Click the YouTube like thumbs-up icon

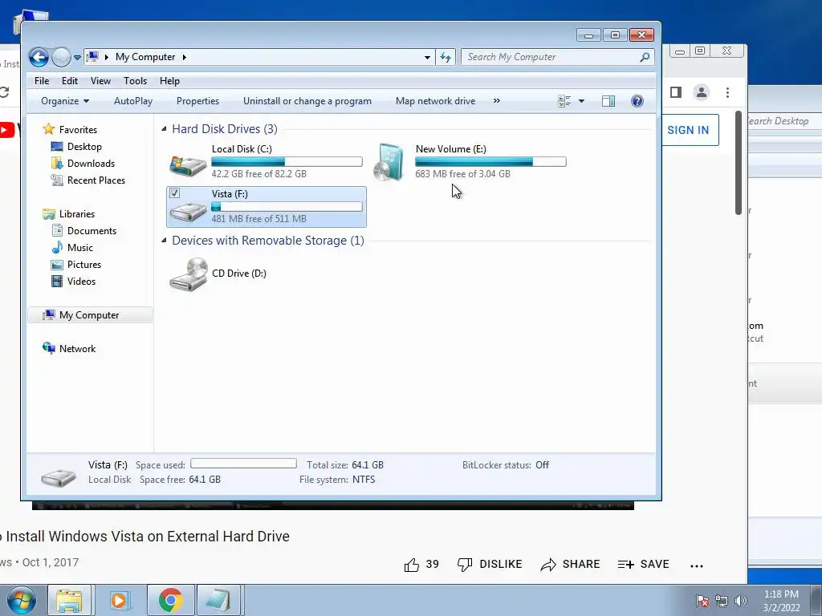point(412,565)
